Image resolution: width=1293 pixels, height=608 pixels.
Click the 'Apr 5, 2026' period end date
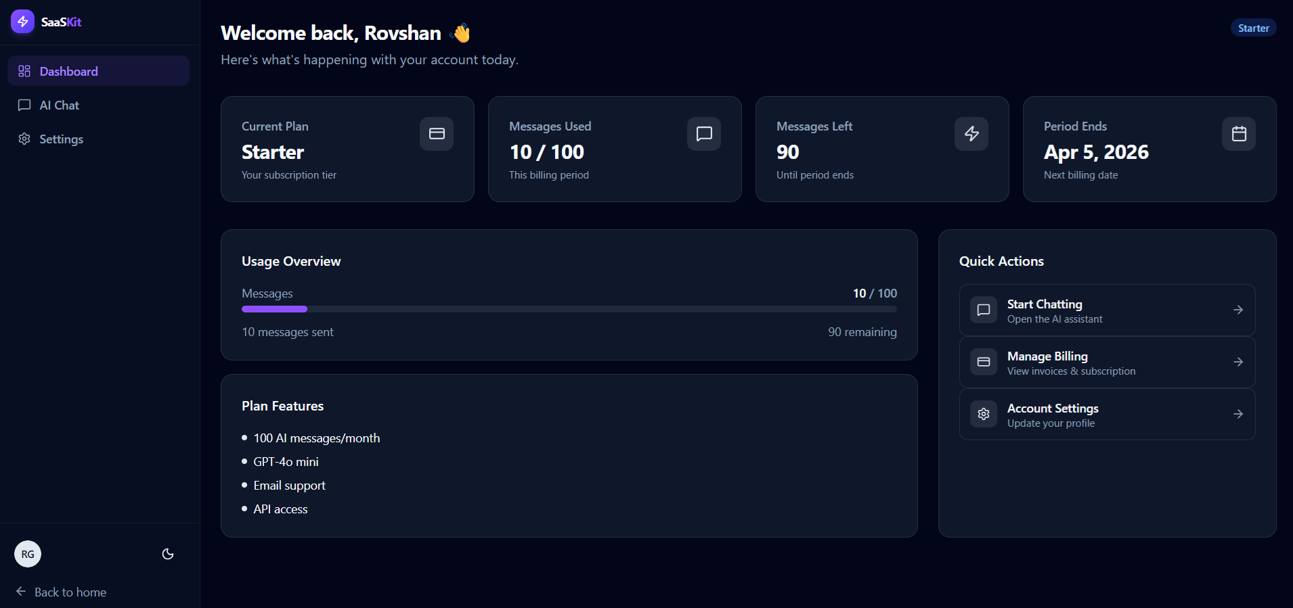[x=1096, y=152]
